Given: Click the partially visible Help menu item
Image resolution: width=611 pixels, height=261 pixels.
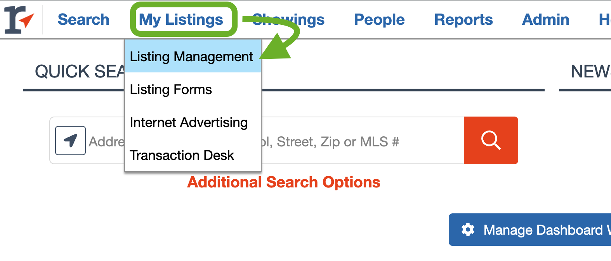Looking at the screenshot, I should 604,20.
